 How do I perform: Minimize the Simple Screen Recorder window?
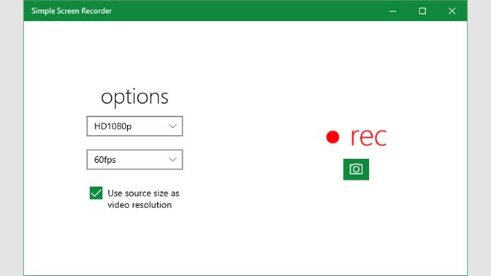click(393, 11)
